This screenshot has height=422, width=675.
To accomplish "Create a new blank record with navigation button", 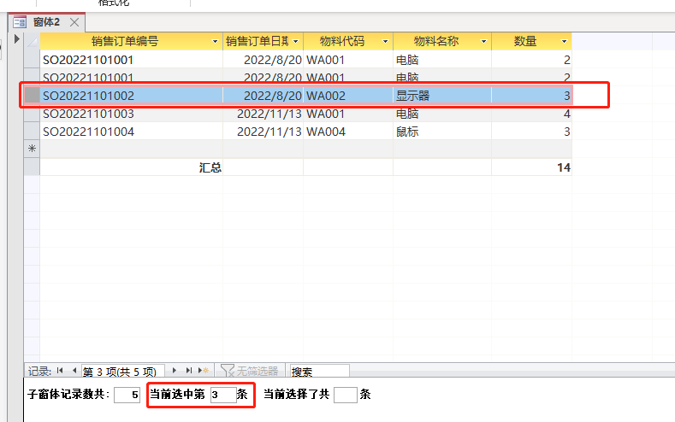I will [204, 371].
